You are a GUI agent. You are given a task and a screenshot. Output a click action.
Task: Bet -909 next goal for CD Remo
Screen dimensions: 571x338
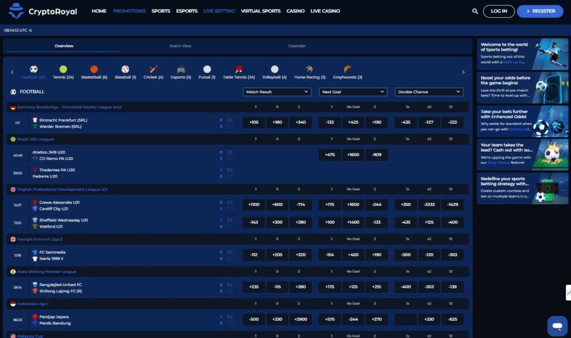coord(376,155)
